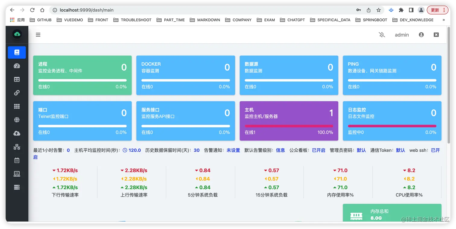The height and width of the screenshot is (229, 456).
Task: Click the red progress bar in the 主机 card
Action: (289, 126)
